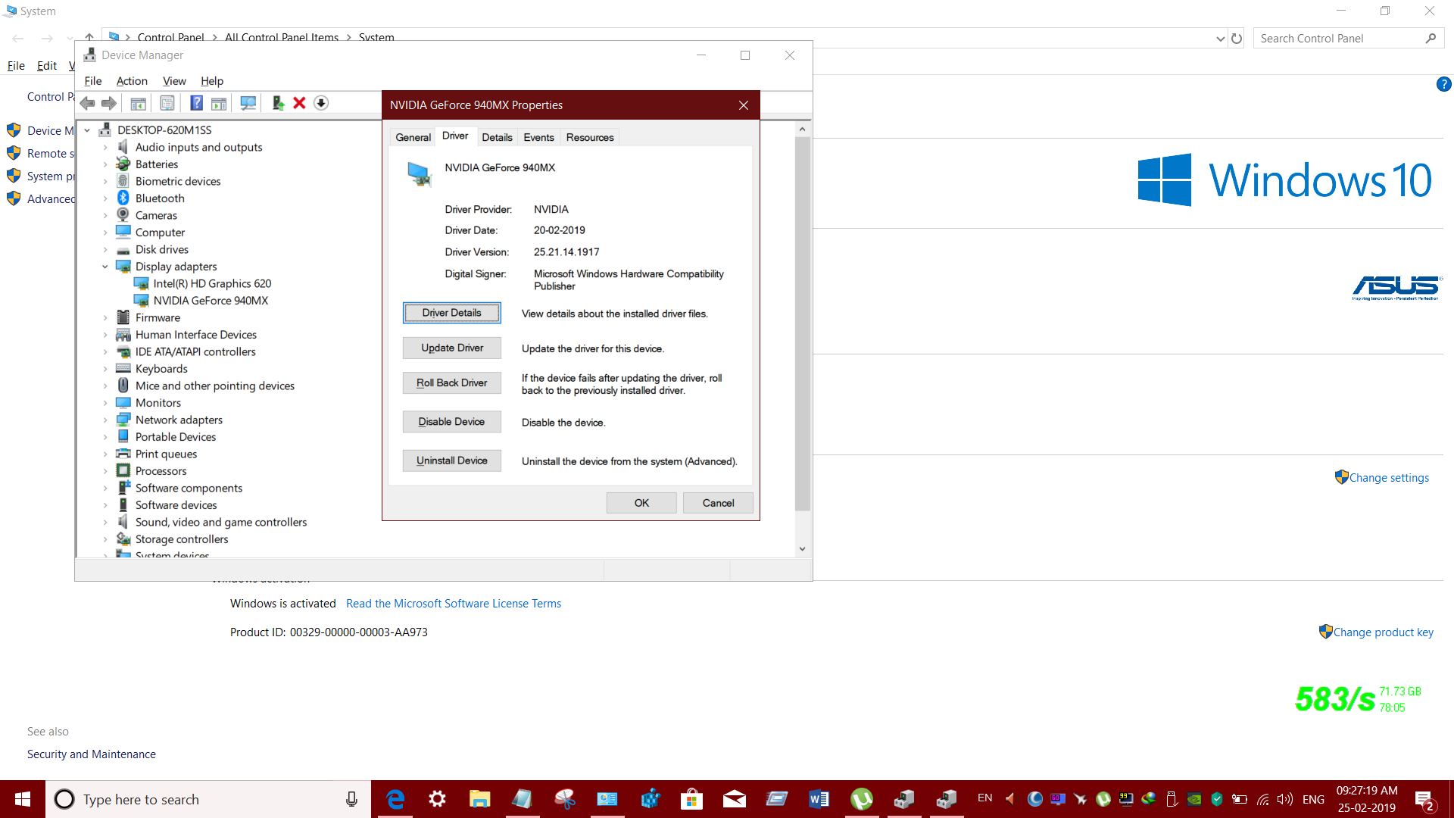
Task: Click the Cameras category icon
Action: [x=123, y=215]
